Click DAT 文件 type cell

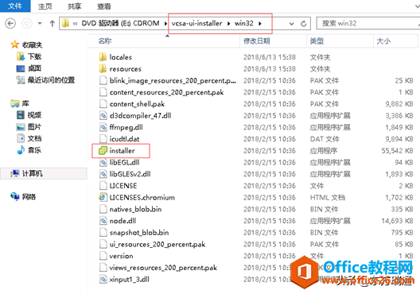point(325,139)
